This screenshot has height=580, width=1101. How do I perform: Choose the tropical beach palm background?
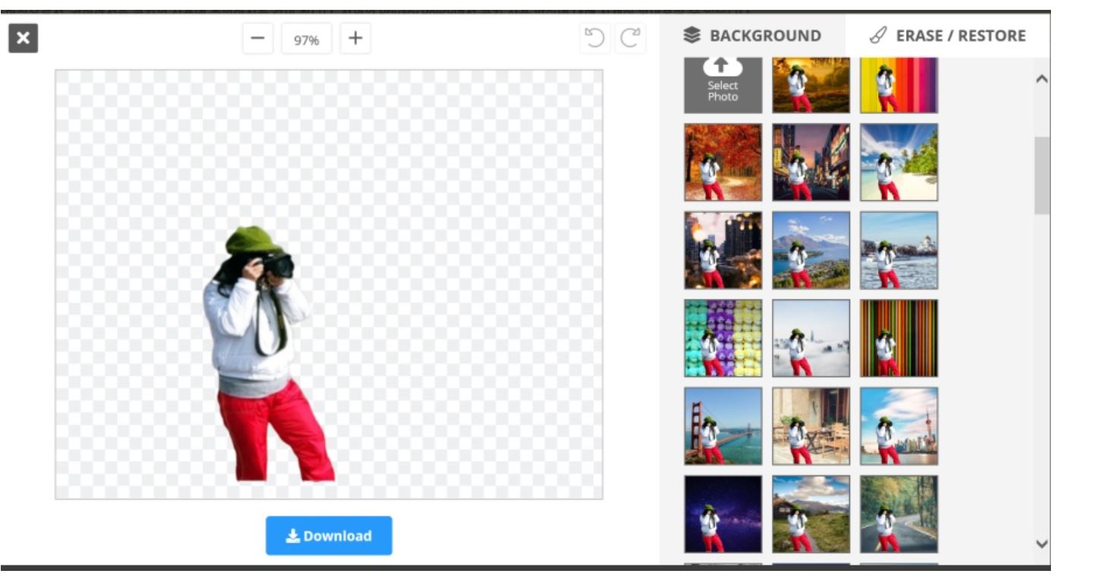click(x=899, y=162)
